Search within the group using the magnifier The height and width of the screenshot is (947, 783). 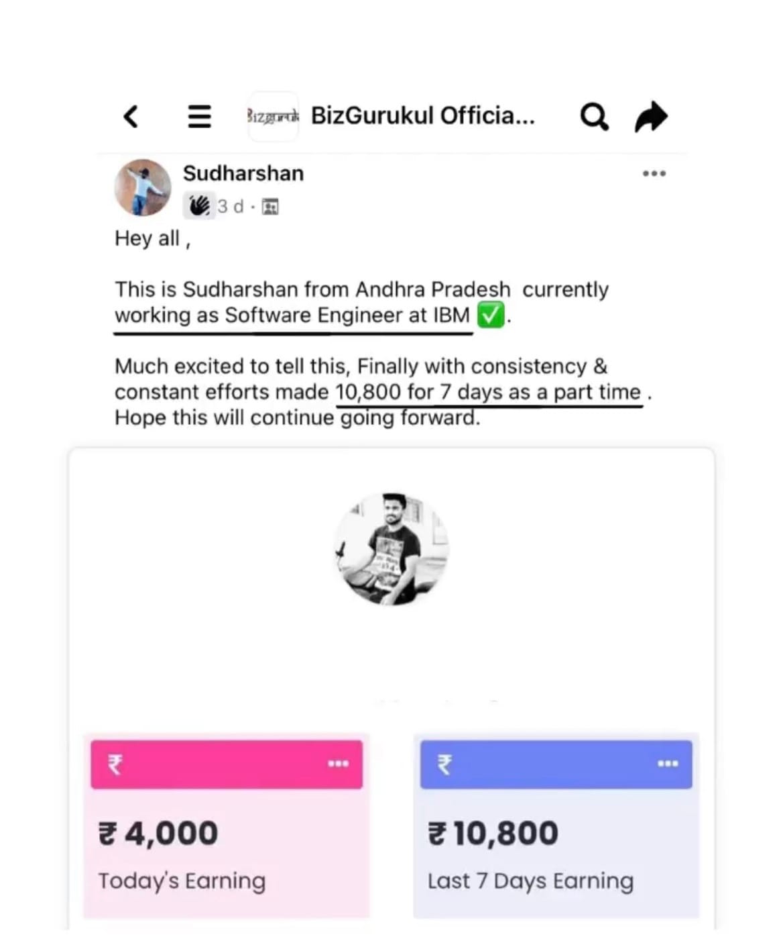click(594, 117)
